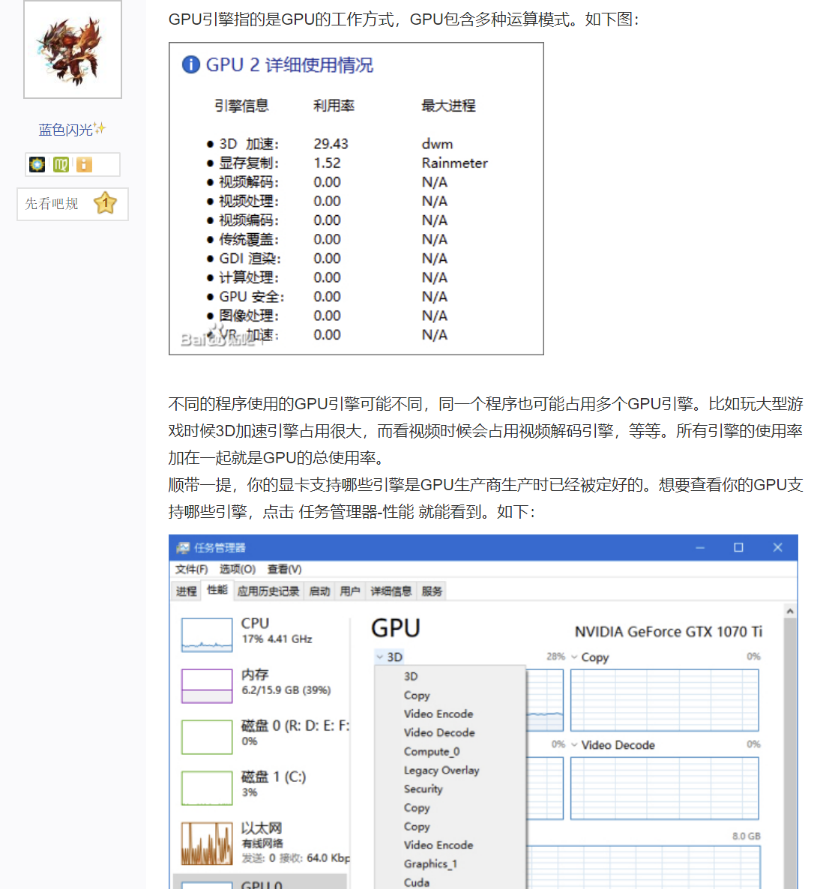Open the 文件(F) menu
Image resolution: width=829 pixels, height=889 pixels.
tap(191, 569)
